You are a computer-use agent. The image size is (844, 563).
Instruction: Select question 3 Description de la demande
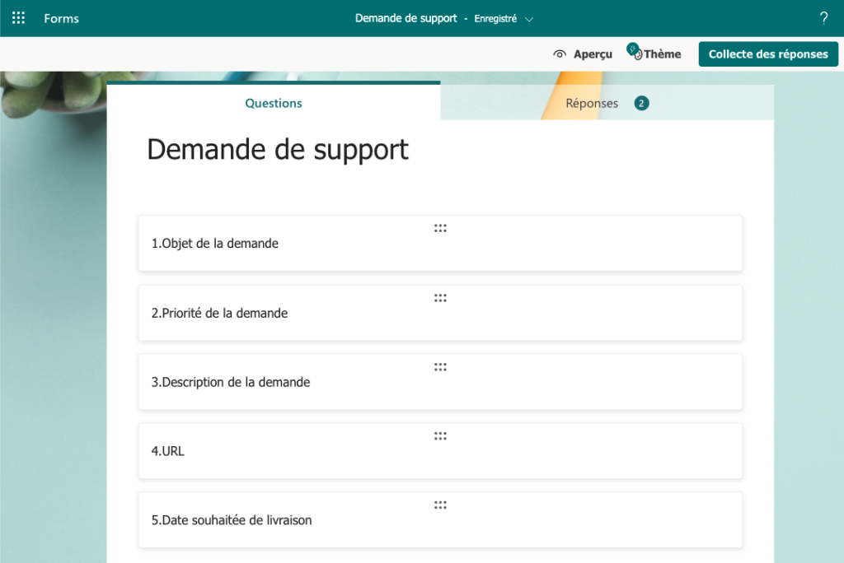(x=231, y=382)
